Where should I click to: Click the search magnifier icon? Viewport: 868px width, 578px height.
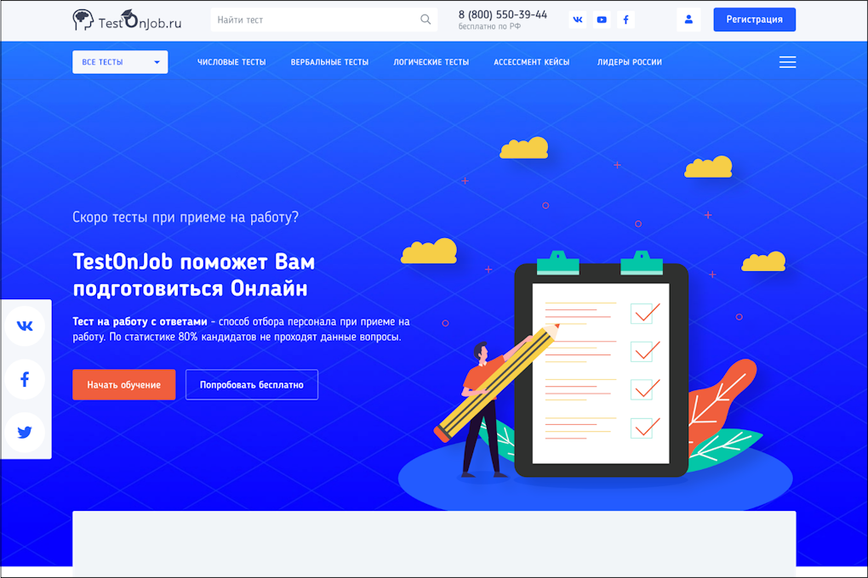pyautogui.click(x=425, y=20)
